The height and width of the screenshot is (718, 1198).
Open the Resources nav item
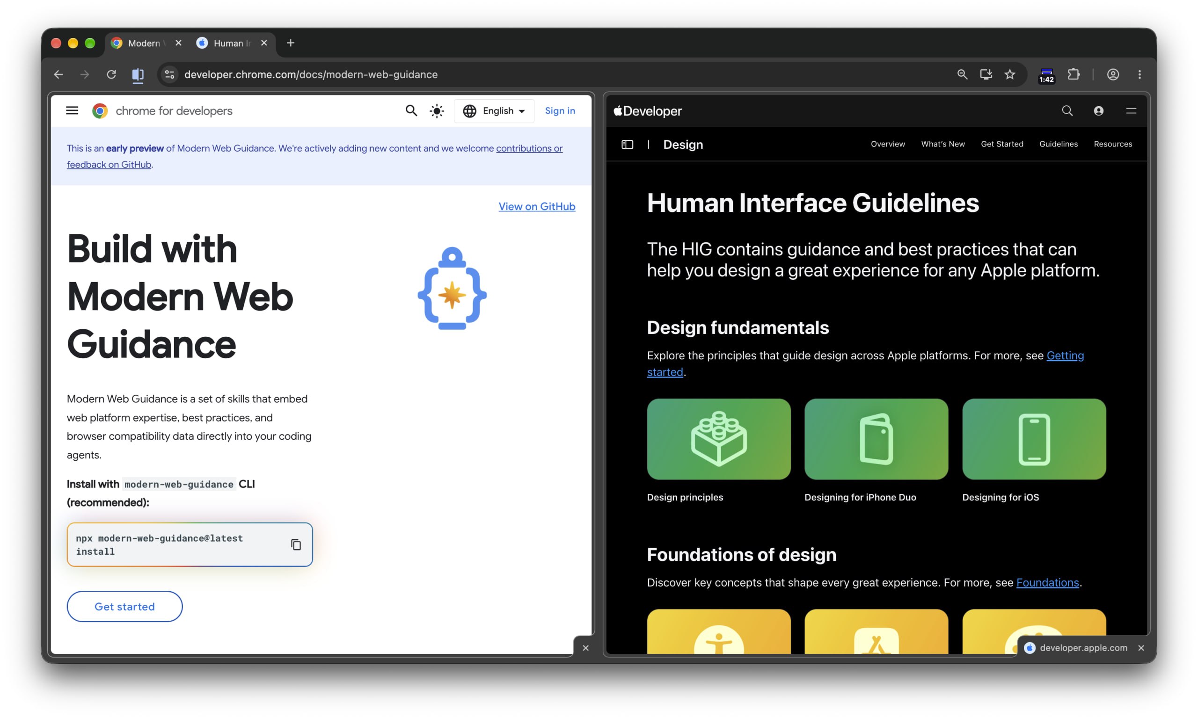click(x=1113, y=144)
